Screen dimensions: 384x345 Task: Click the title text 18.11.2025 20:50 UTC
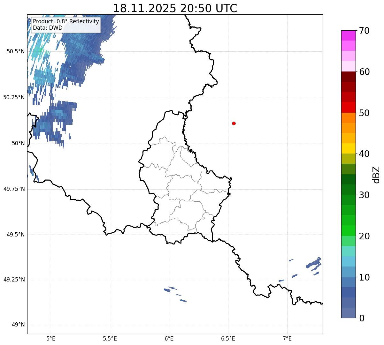(175, 8)
